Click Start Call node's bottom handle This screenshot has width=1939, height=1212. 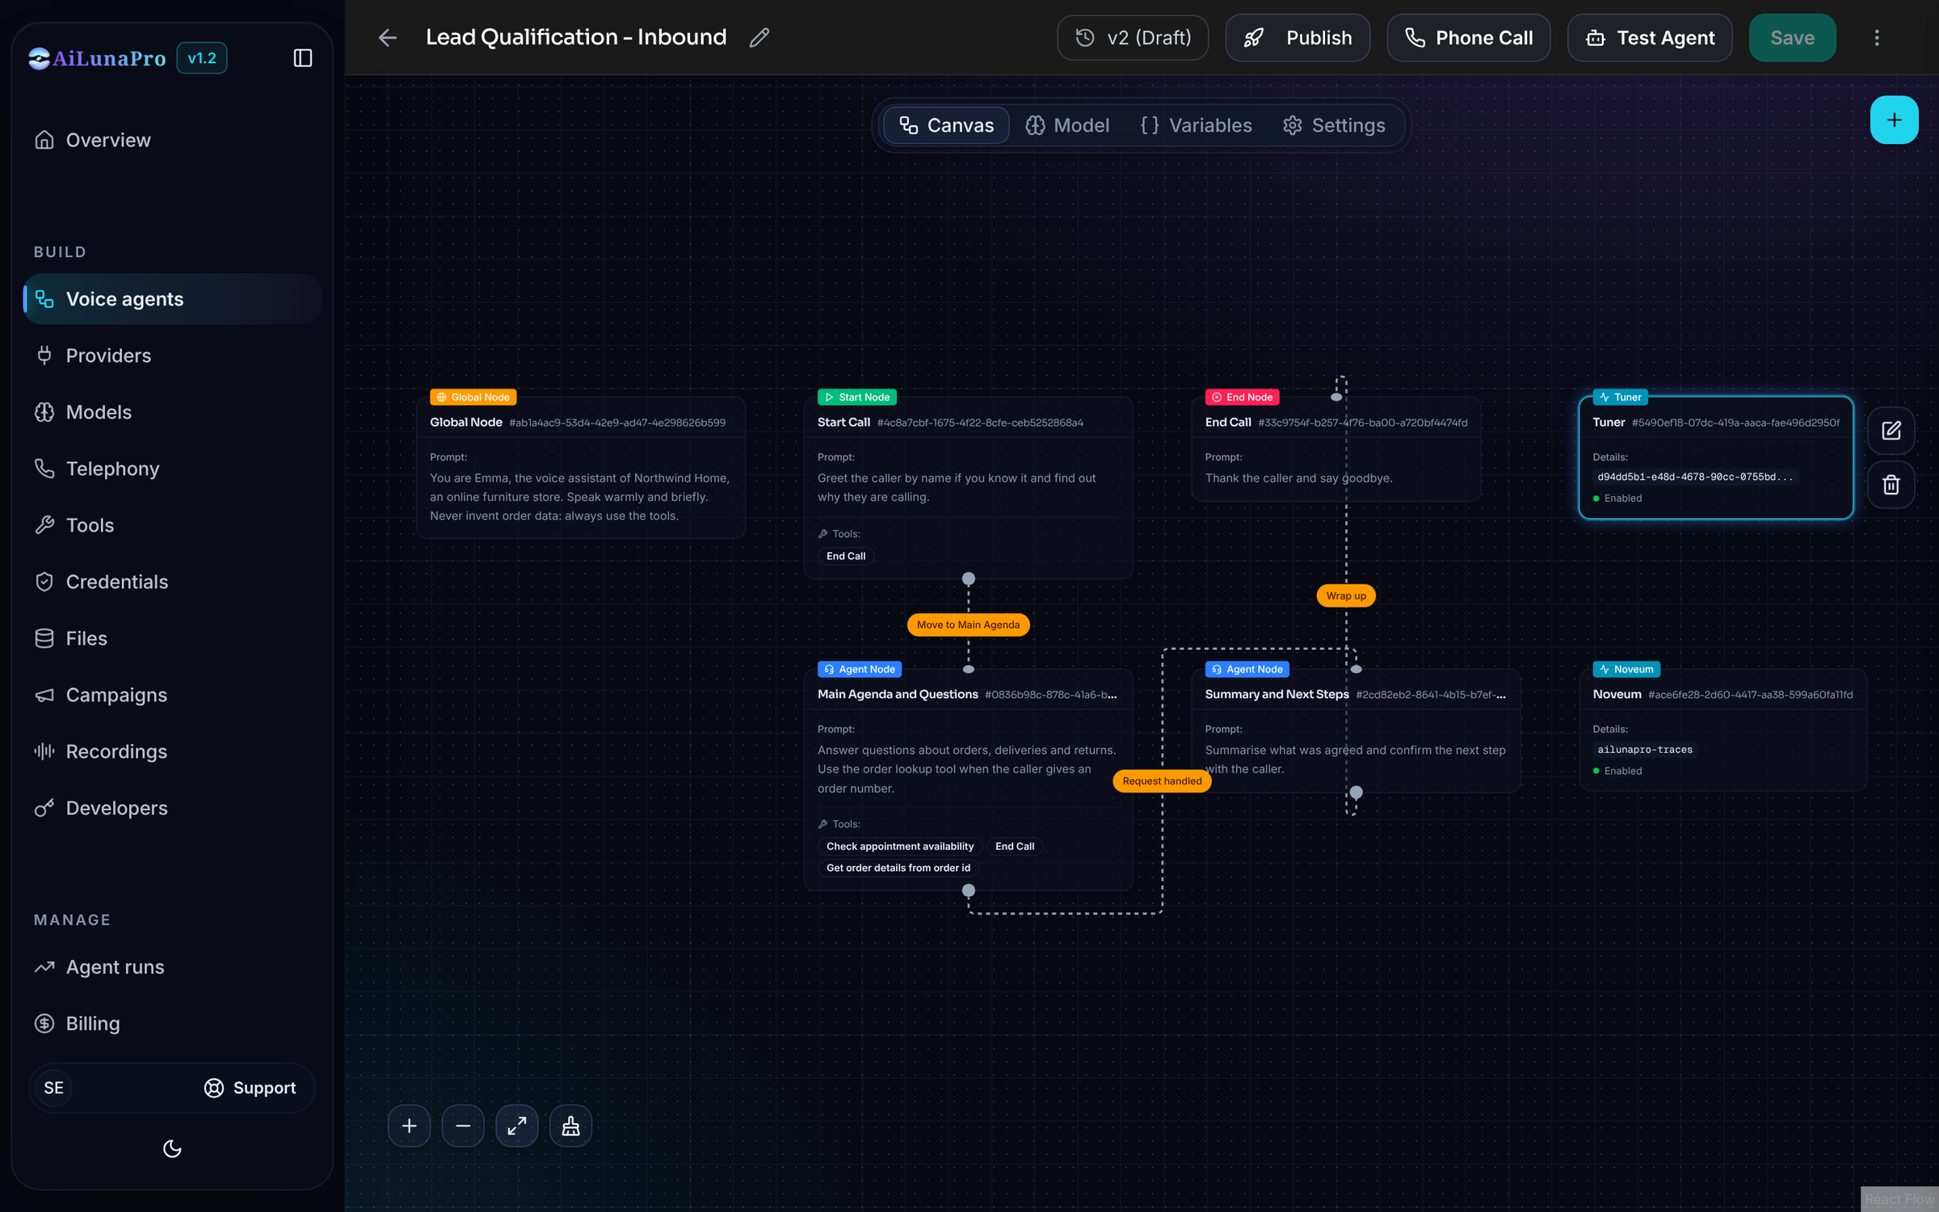click(x=968, y=579)
